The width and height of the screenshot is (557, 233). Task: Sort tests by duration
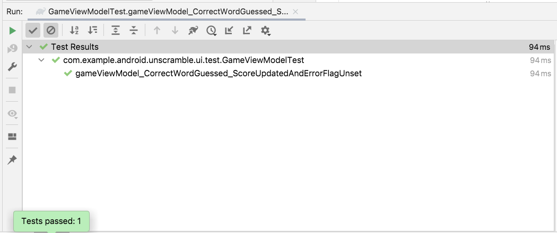click(x=93, y=31)
